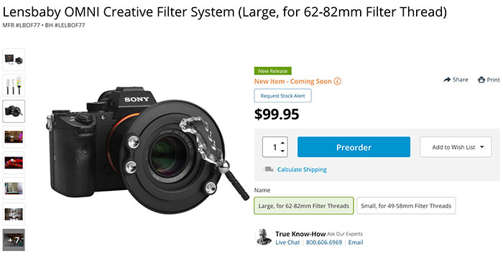Select the first kit contents thumbnail
This screenshot has width=503, height=259.
point(14,60)
